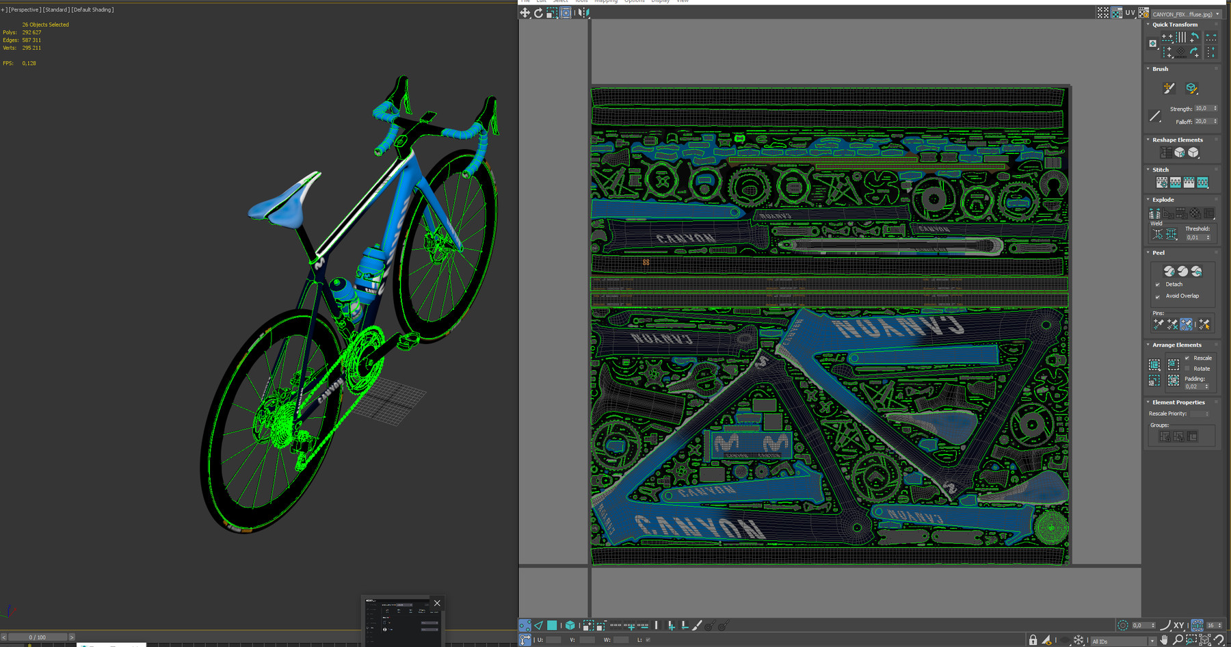This screenshot has height=647, width=1231.
Task: Collapse the Element Properties rollout
Action: (x=1148, y=403)
